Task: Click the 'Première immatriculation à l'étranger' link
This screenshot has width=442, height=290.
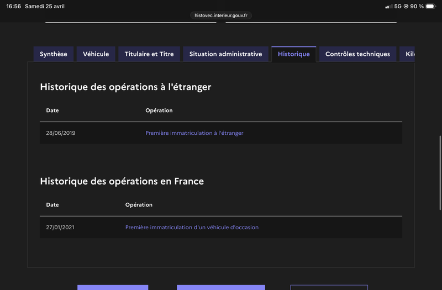Action: click(x=194, y=133)
